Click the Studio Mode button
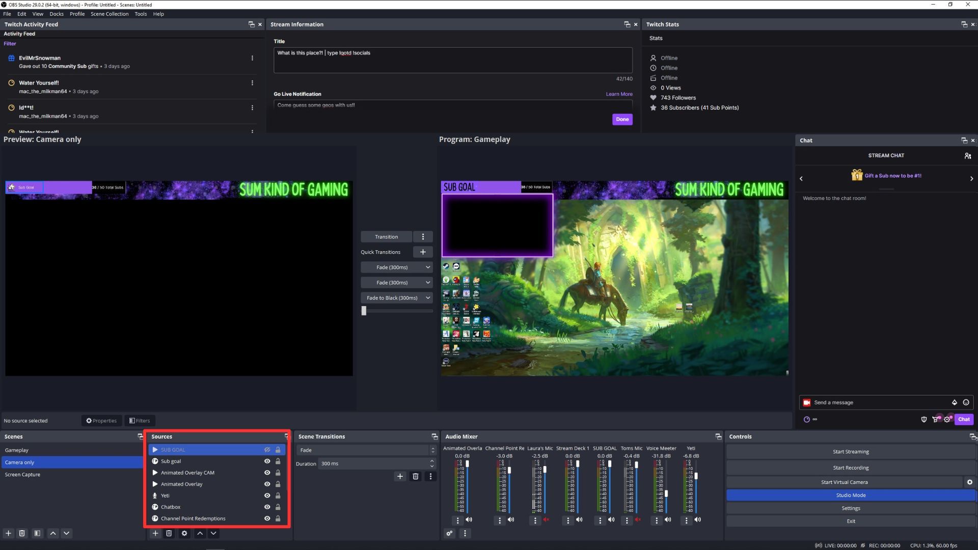Screen dimensions: 978x550 point(850,495)
